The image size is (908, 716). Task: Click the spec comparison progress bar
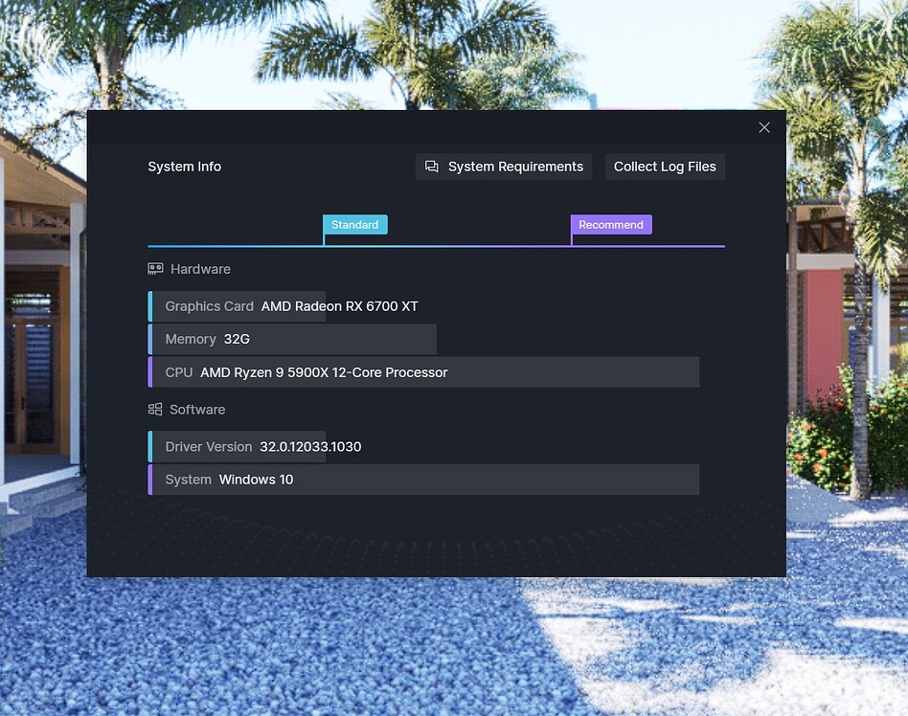[x=436, y=244]
